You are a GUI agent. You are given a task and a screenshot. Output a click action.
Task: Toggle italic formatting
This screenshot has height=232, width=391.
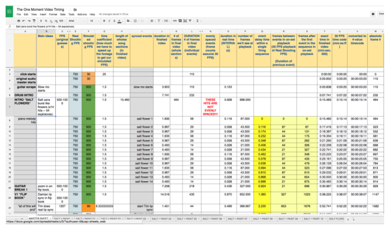109,21
